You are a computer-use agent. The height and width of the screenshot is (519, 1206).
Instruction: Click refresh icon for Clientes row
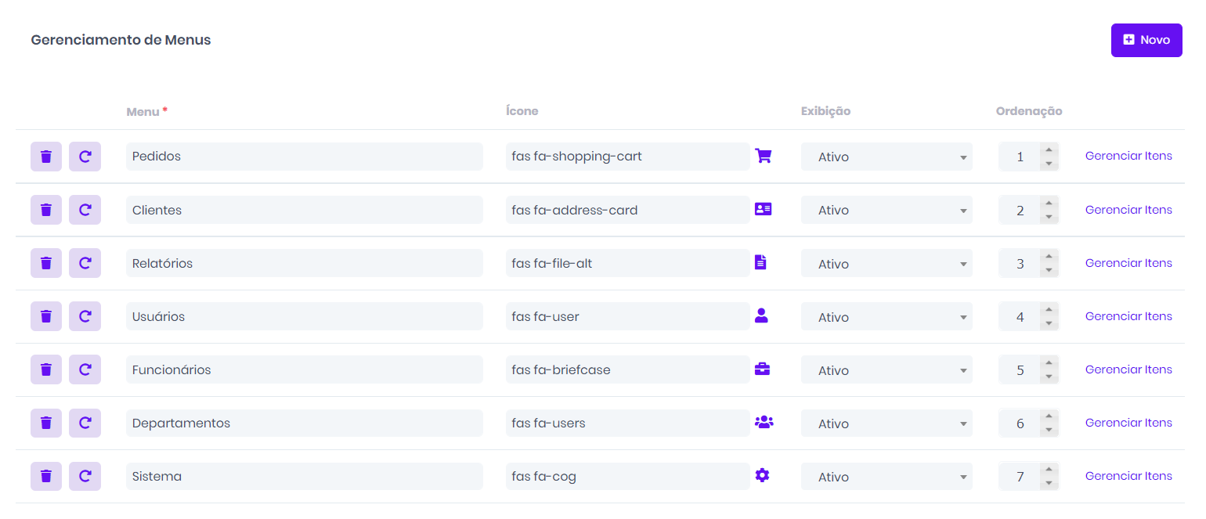[85, 210]
